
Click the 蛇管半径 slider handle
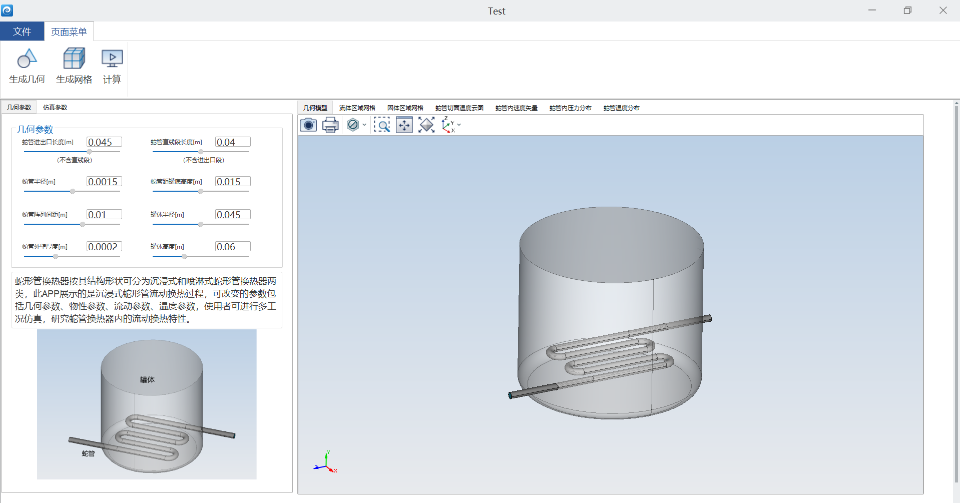(73, 191)
